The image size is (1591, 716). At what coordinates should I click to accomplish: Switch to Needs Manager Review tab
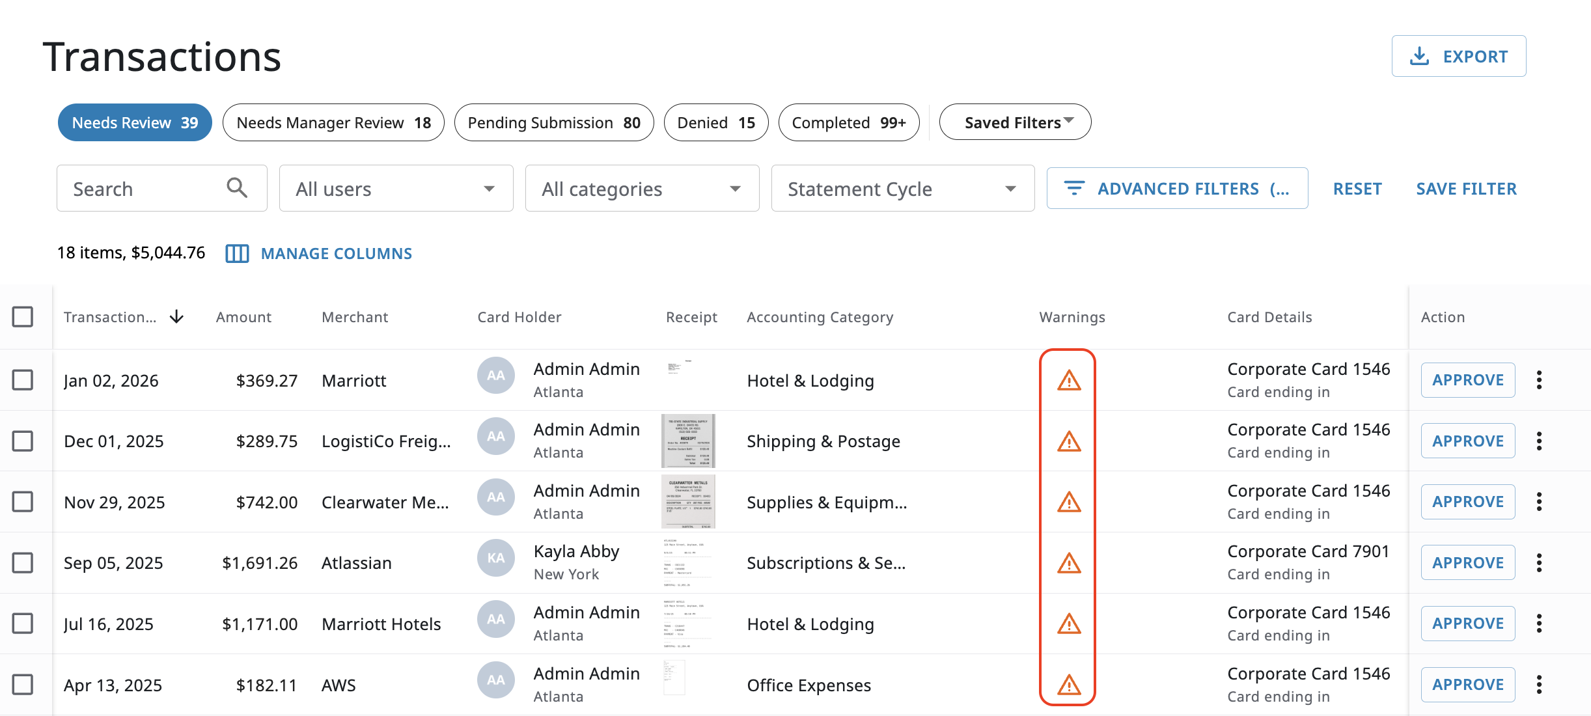[x=333, y=122]
